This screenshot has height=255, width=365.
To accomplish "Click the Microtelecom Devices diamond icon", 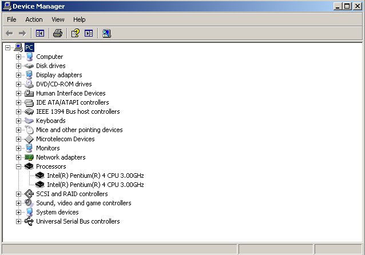I will (29, 139).
